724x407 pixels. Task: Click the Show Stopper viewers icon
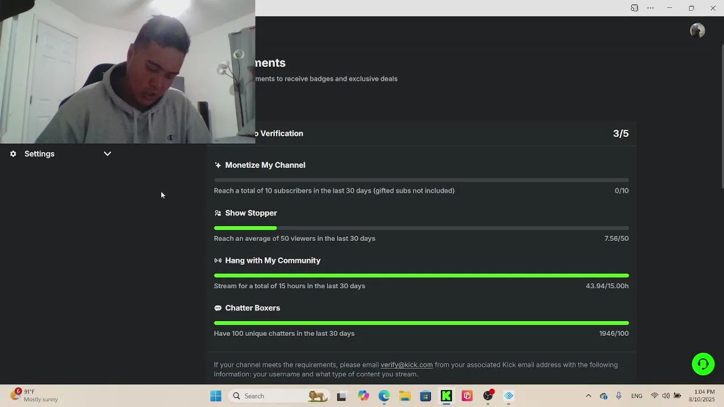click(x=218, y=213)
